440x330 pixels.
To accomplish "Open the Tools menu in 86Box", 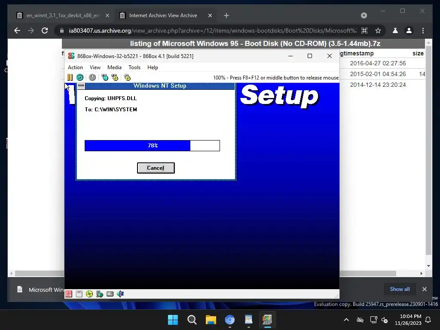I will tap(134, 67).
